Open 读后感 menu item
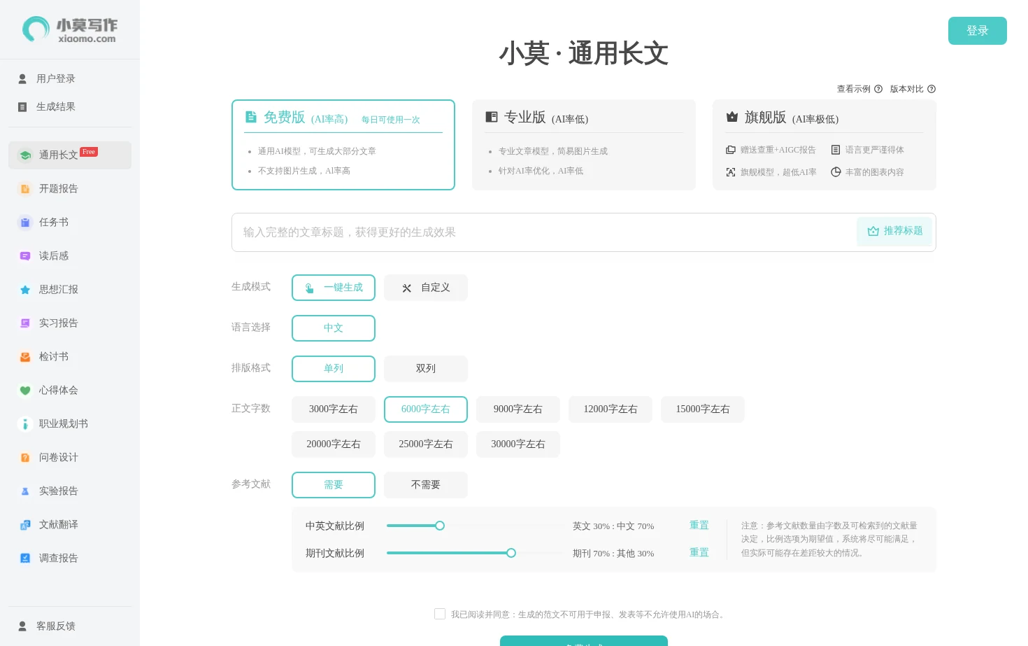Viewport: 1028px width, 646px height. [70, 256]
